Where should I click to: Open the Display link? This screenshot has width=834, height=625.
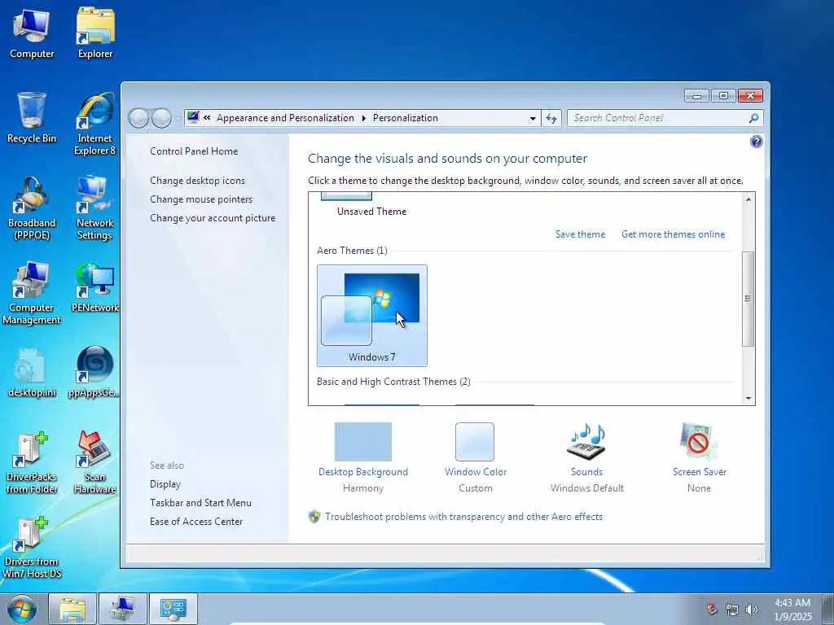pyautogui.click(x=165, y=484)
